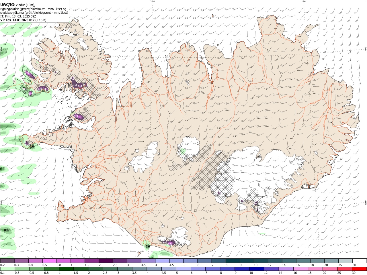Click the pale grey 25 mm snow swatch
The image size is (367, 275).
345,261
